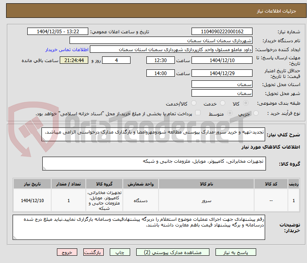Click the countdown timer 21:24:44

point(74,60)
